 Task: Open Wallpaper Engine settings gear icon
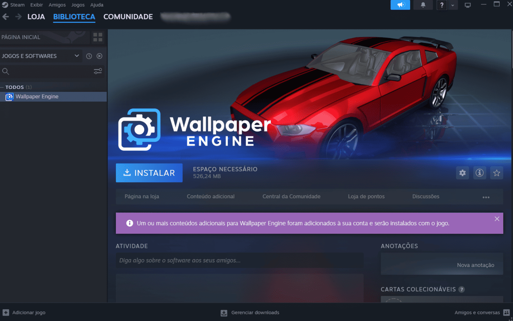point(463,173)
